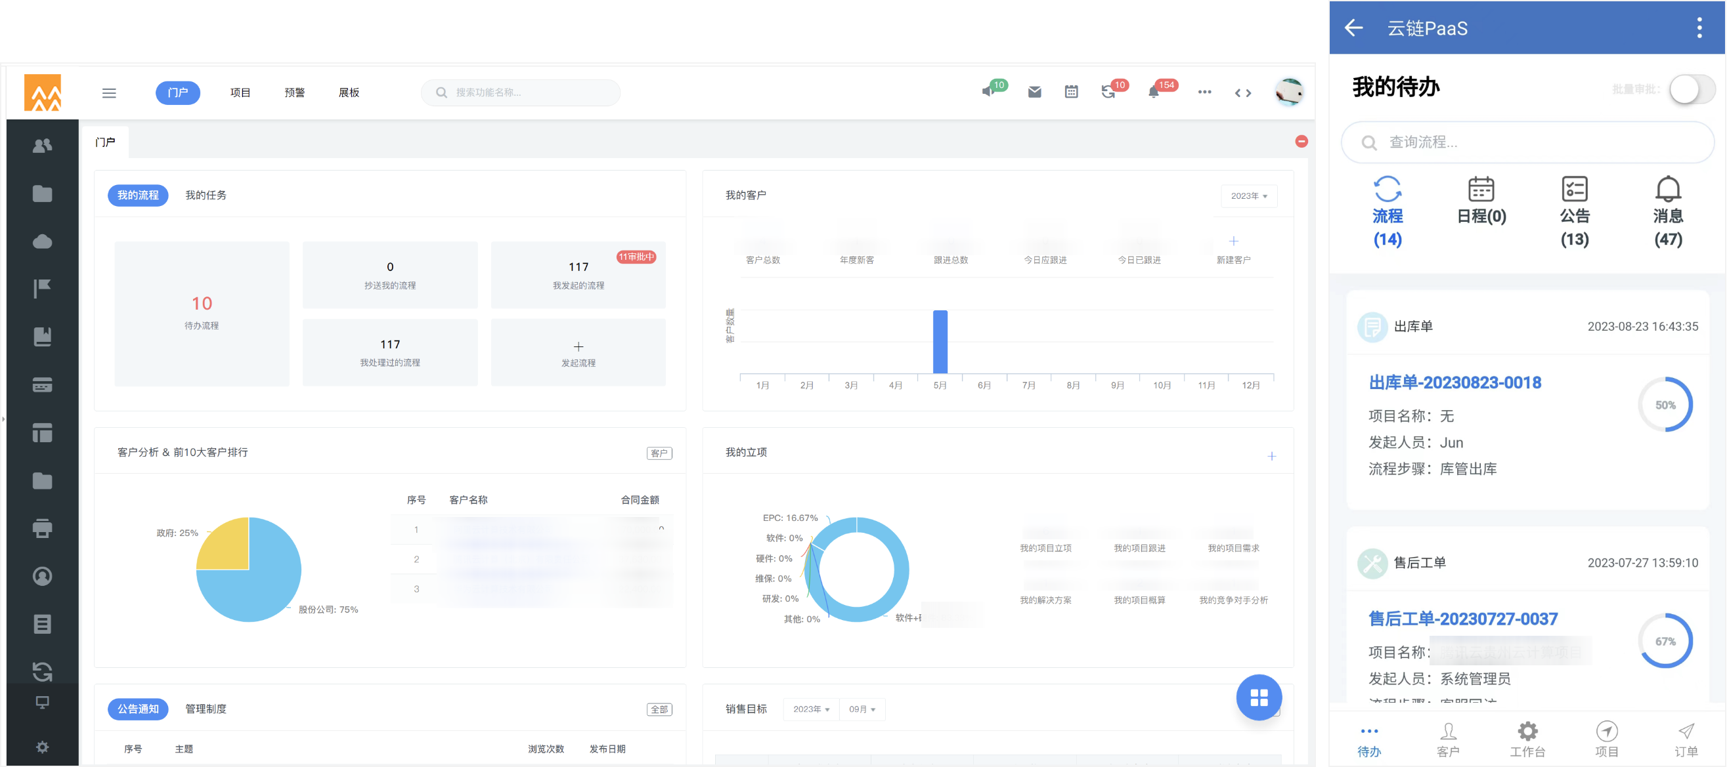Open the calendar icon in top bar
Viewport: 1727px width, 767px height.
1070,93
